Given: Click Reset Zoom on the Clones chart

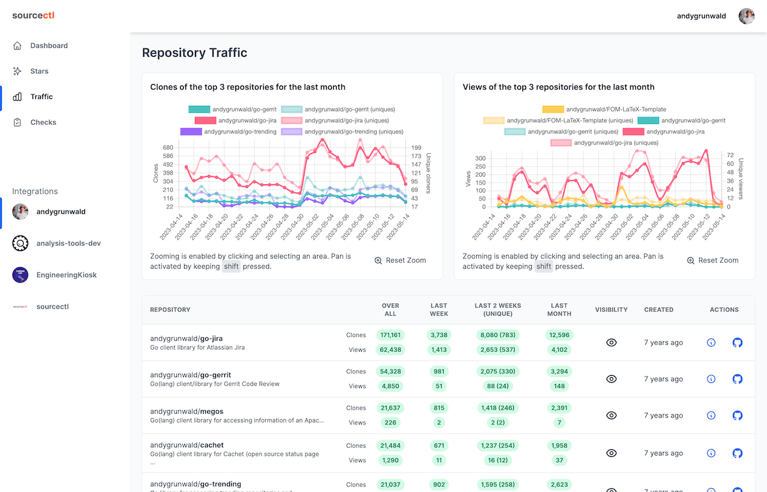Looking at the screenshot, I should pyautogui.click(x=401, y=260).
